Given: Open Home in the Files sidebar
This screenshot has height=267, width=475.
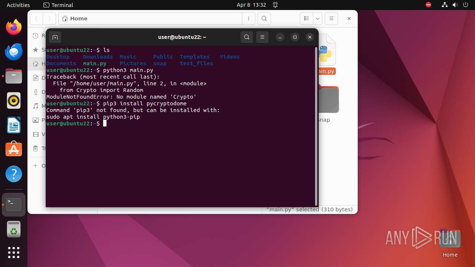Looking at the screenshot, I should 37,64.
